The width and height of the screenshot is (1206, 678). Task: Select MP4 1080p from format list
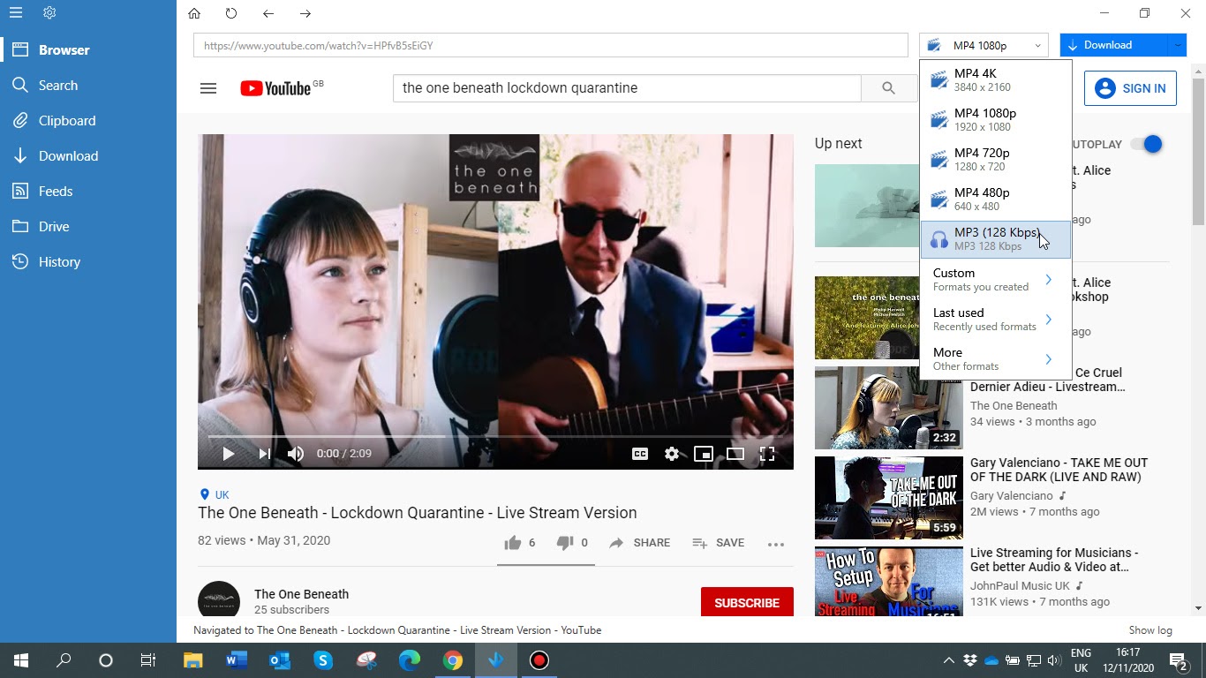tap(996, 120)
